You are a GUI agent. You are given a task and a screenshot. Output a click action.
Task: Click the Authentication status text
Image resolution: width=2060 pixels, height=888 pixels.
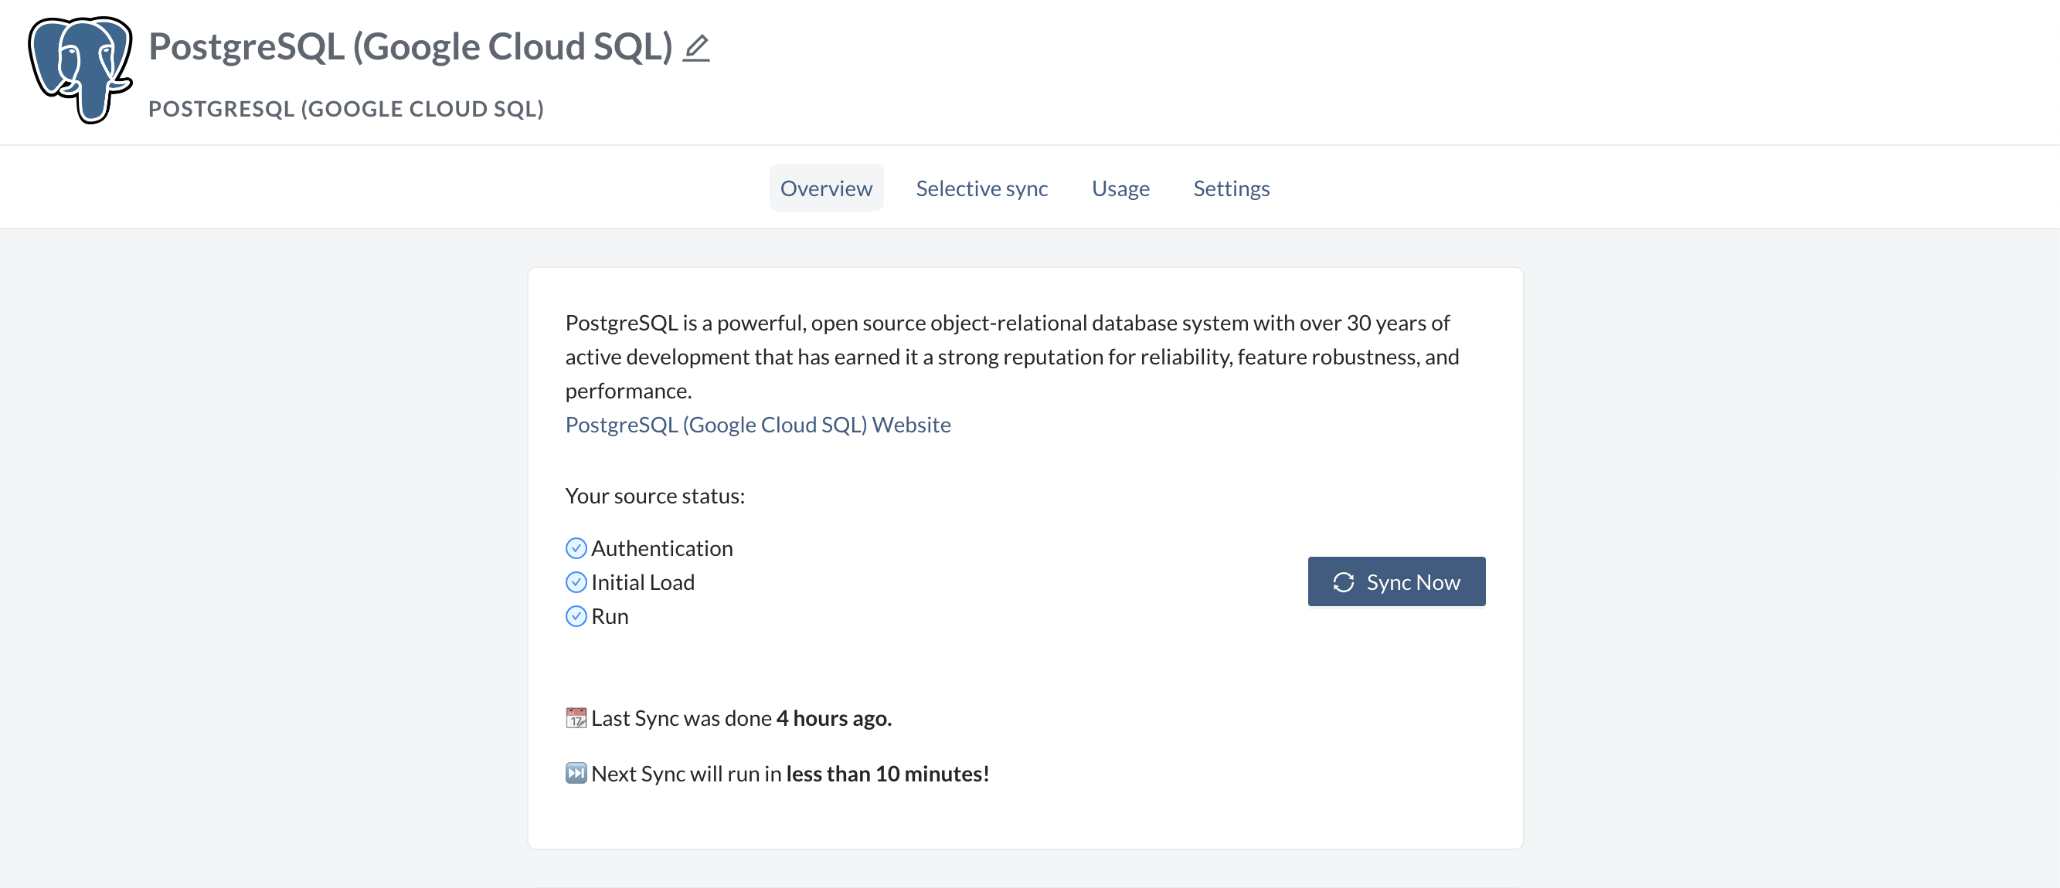click(662, 548)
